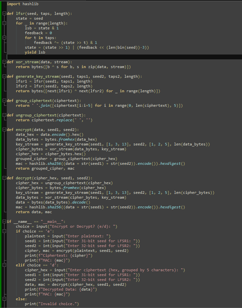Click the 'Encrypt or Decrypt? (e/d)' input line
The height and width of the screenshot is (308, 242).
coord(67,226)
